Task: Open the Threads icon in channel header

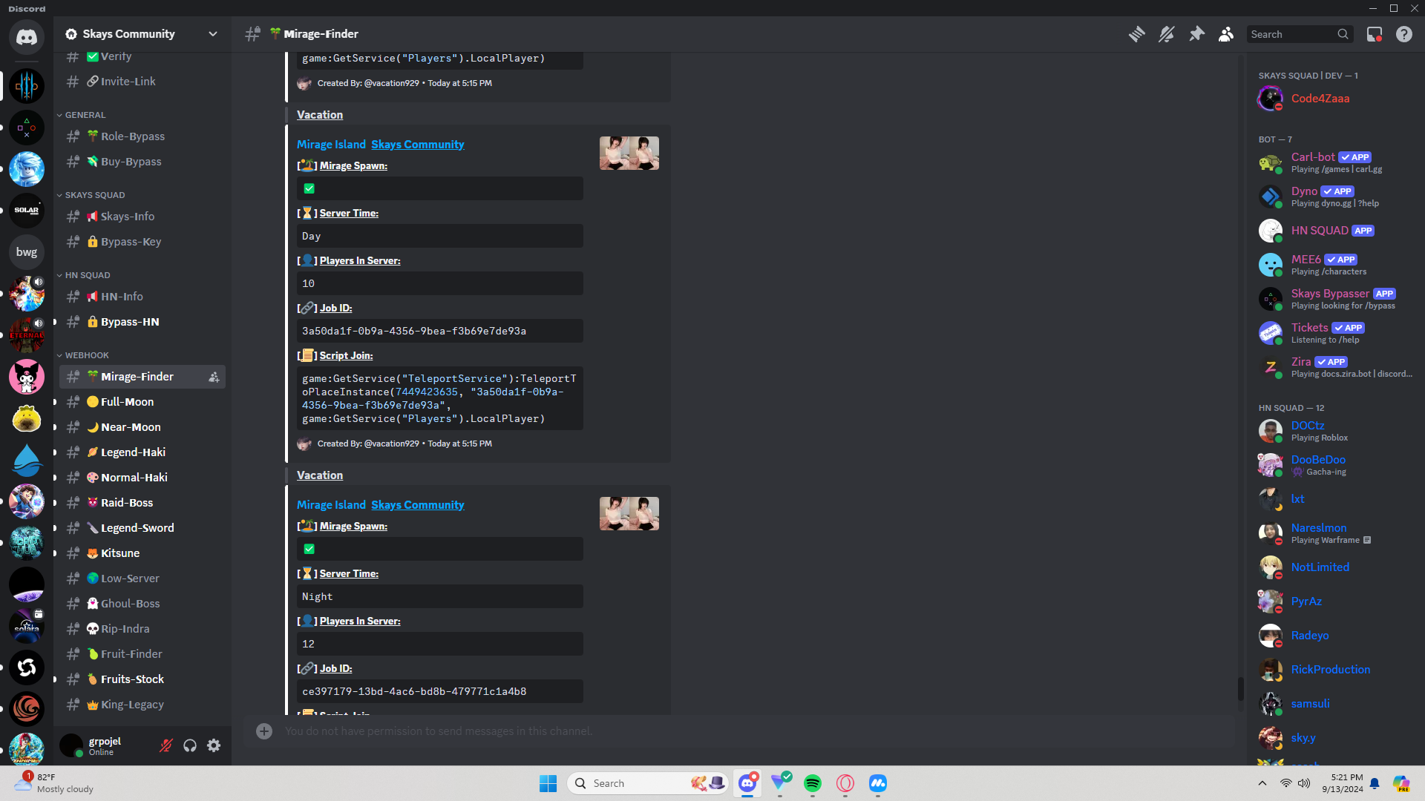Action: point(1136,34)
